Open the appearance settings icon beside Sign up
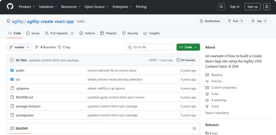This screenshot has height=135, width=276. click(267, 7)
